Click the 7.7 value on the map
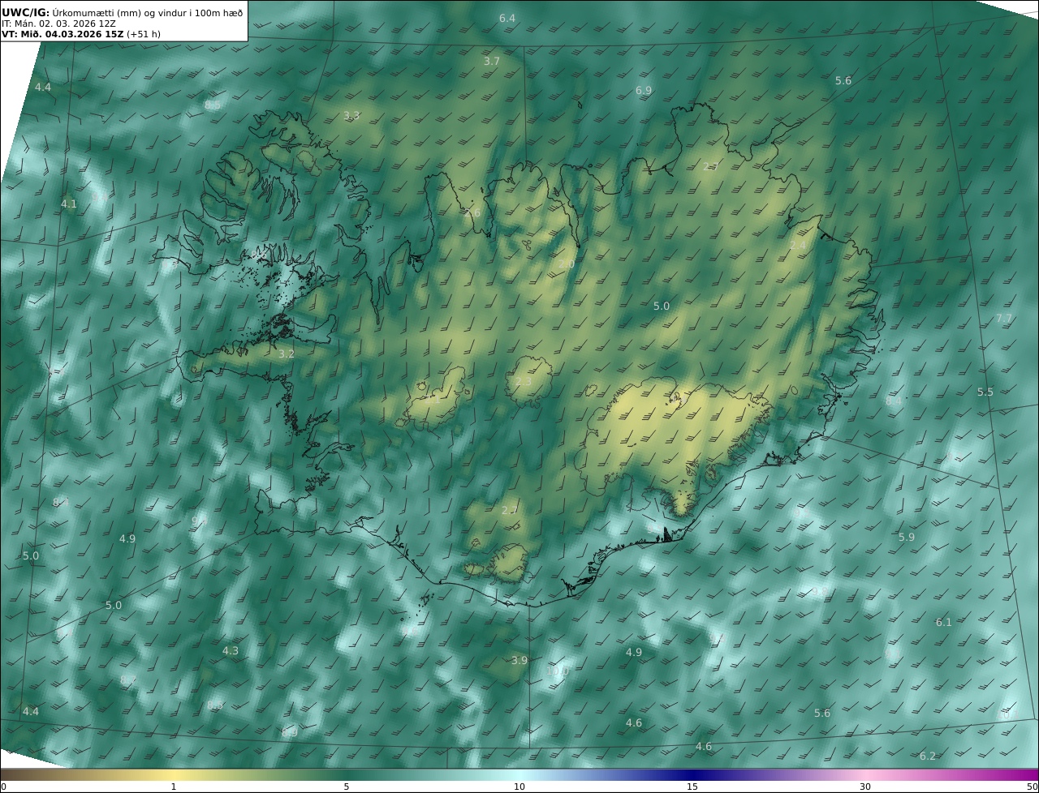1039x793 pixels. tap(1004, 319)
